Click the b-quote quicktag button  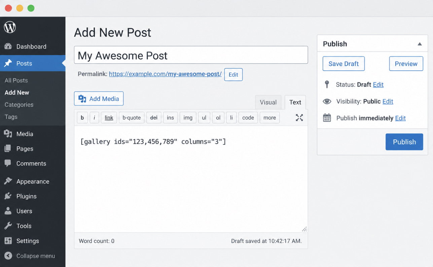132,118
